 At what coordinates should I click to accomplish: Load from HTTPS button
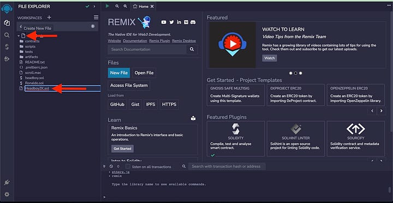pos(169,104)
